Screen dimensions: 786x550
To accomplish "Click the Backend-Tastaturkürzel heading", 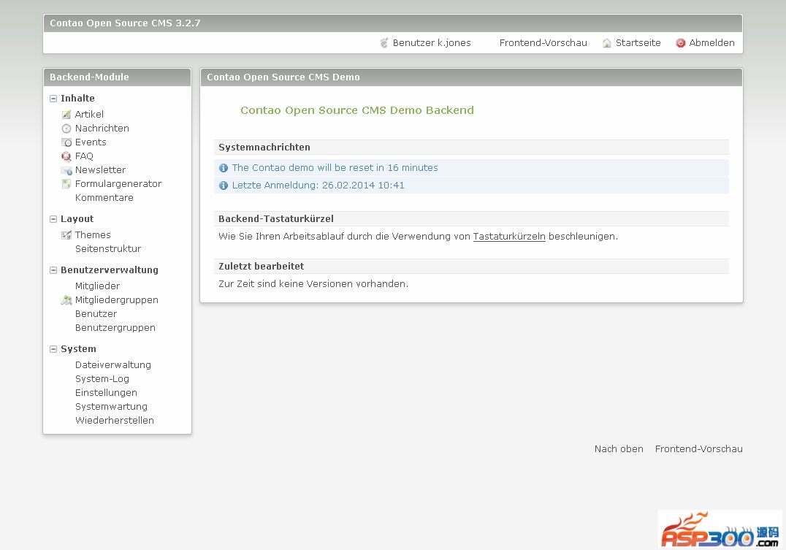I will 276,219.
